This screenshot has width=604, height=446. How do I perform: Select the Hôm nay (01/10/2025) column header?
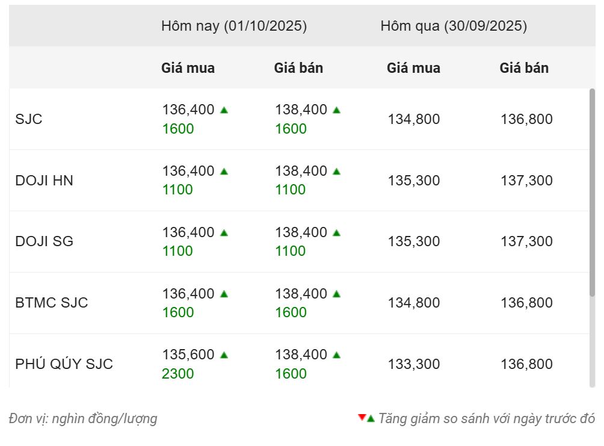coord(234,26)
